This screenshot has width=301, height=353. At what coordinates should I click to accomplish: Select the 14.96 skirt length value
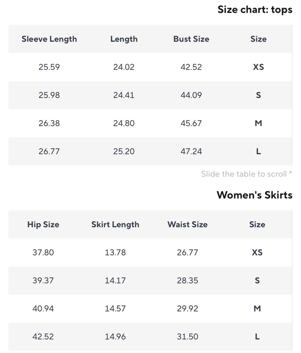[115, 337]
